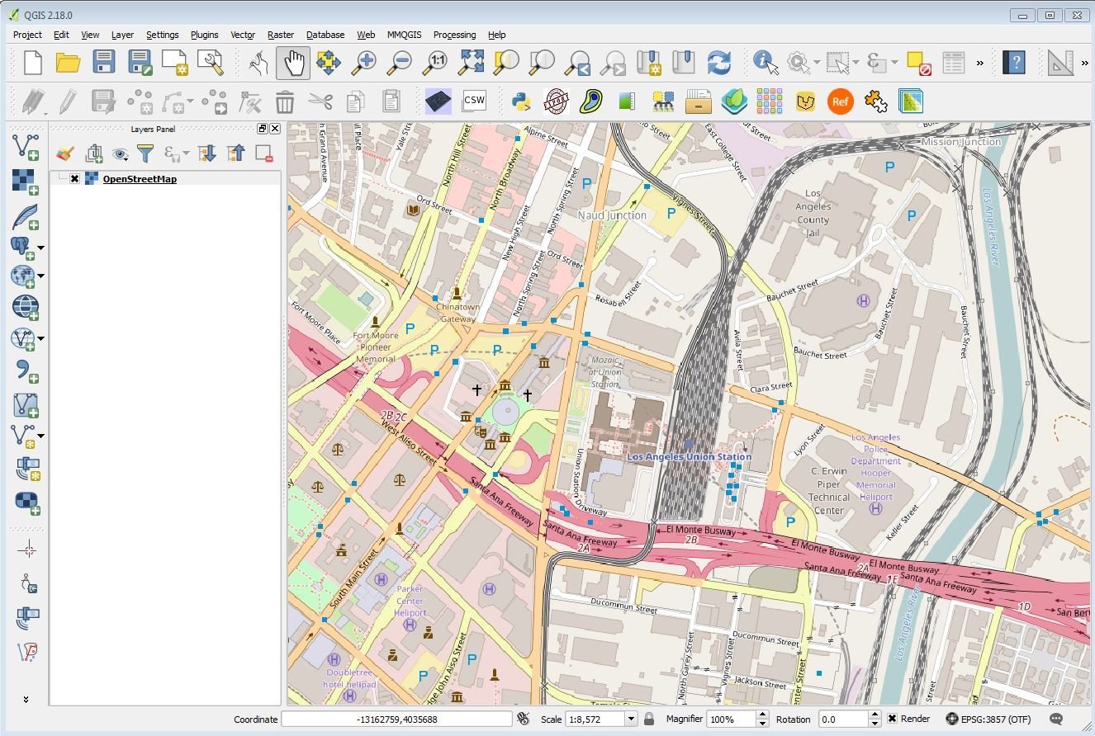Image resolution: width=1095 pixels, height=736 pixels.
Task: Click EPSG:3857 (OTF) CRS button
Action: [x=988, y=719]
